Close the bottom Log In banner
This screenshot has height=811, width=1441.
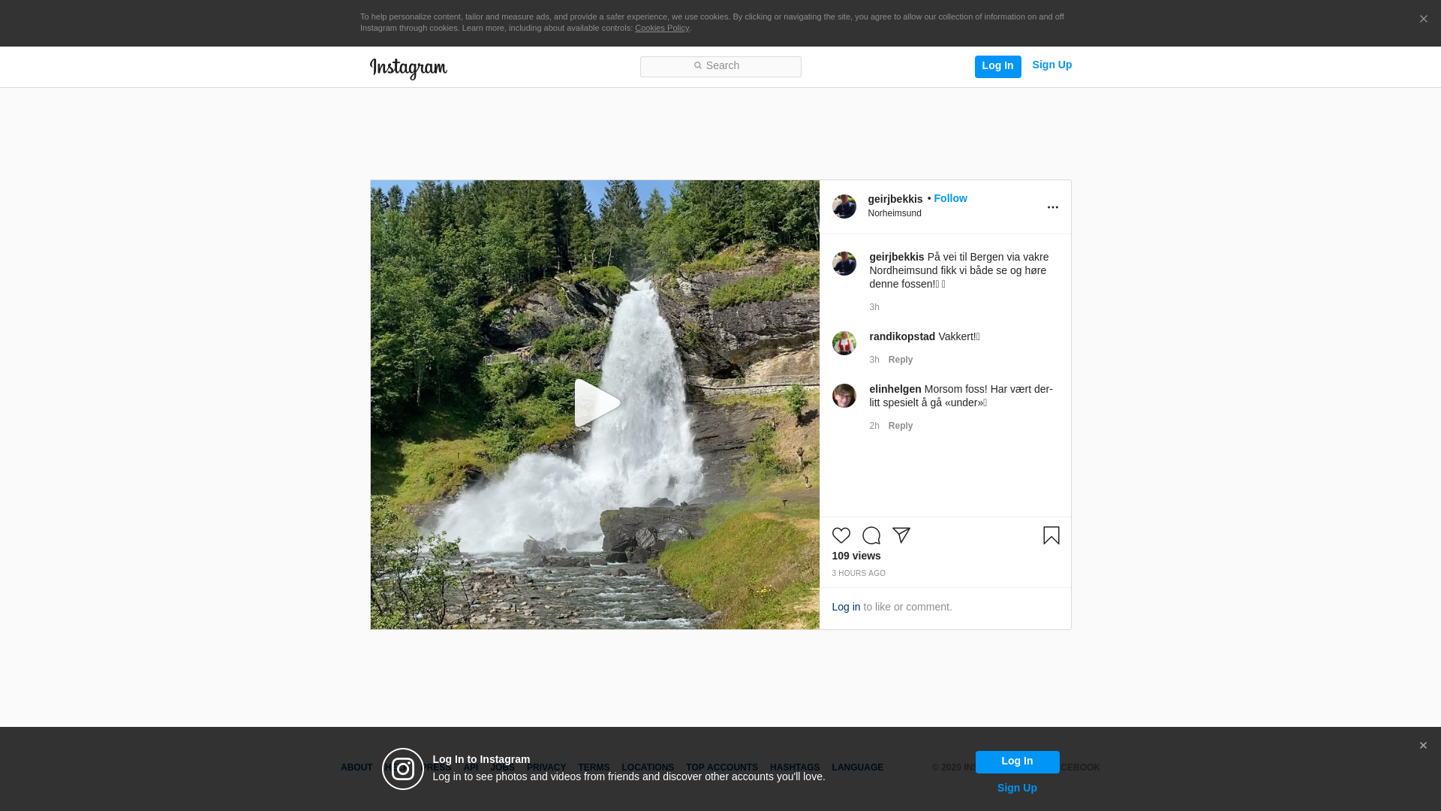(1423, 746)
